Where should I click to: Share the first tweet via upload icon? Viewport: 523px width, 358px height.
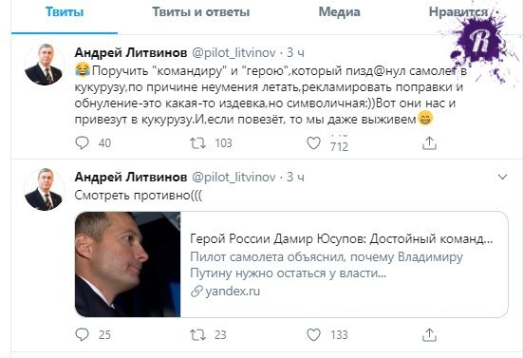pyautogui.click(x=429, y=142)
